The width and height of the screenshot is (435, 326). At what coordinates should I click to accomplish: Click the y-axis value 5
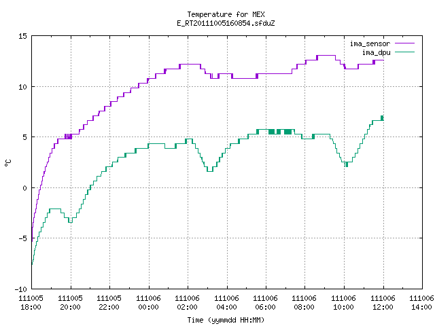[x=24, y=137]
